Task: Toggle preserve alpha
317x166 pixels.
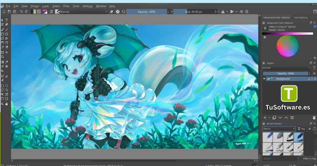Action: tap(118, 12)
